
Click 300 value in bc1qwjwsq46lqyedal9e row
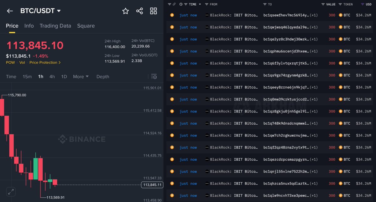click(x=332, y=27)
